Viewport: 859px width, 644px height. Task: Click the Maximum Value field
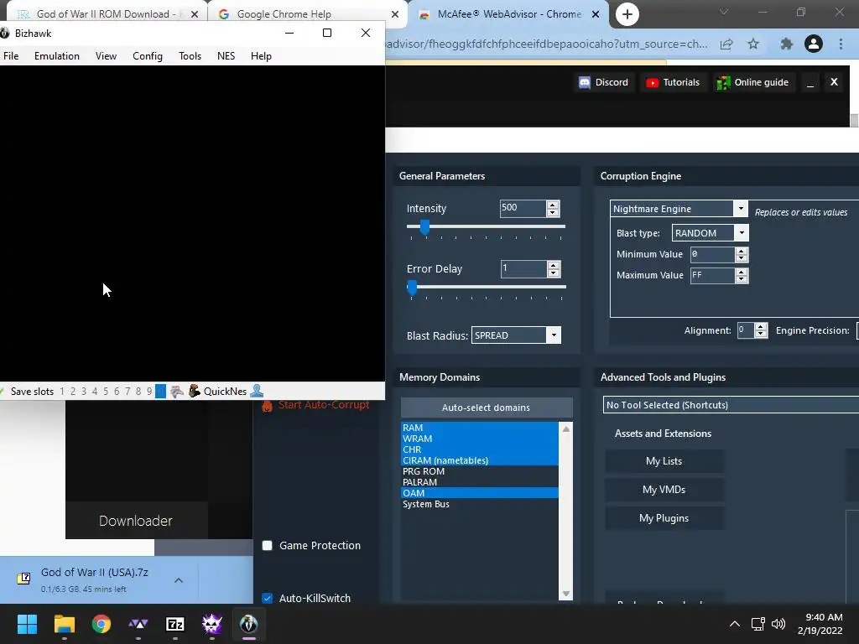pyautogui.click(x=711, y=275)
